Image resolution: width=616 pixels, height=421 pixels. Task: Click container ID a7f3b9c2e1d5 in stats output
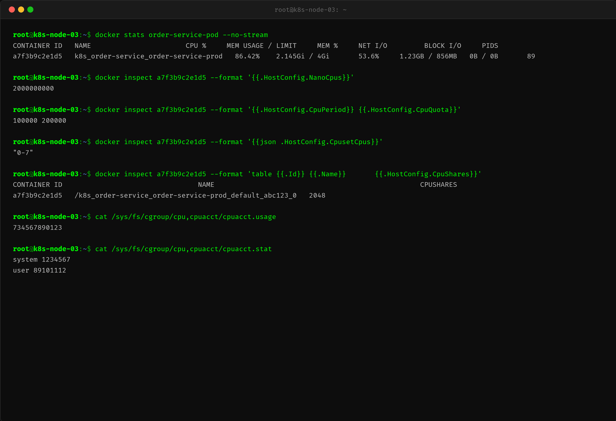(x=37, y=56)
